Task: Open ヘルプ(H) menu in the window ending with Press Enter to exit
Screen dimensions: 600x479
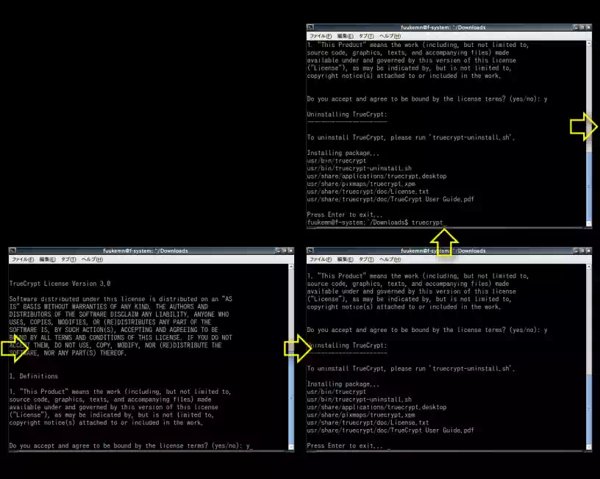Action: (390, 259)
